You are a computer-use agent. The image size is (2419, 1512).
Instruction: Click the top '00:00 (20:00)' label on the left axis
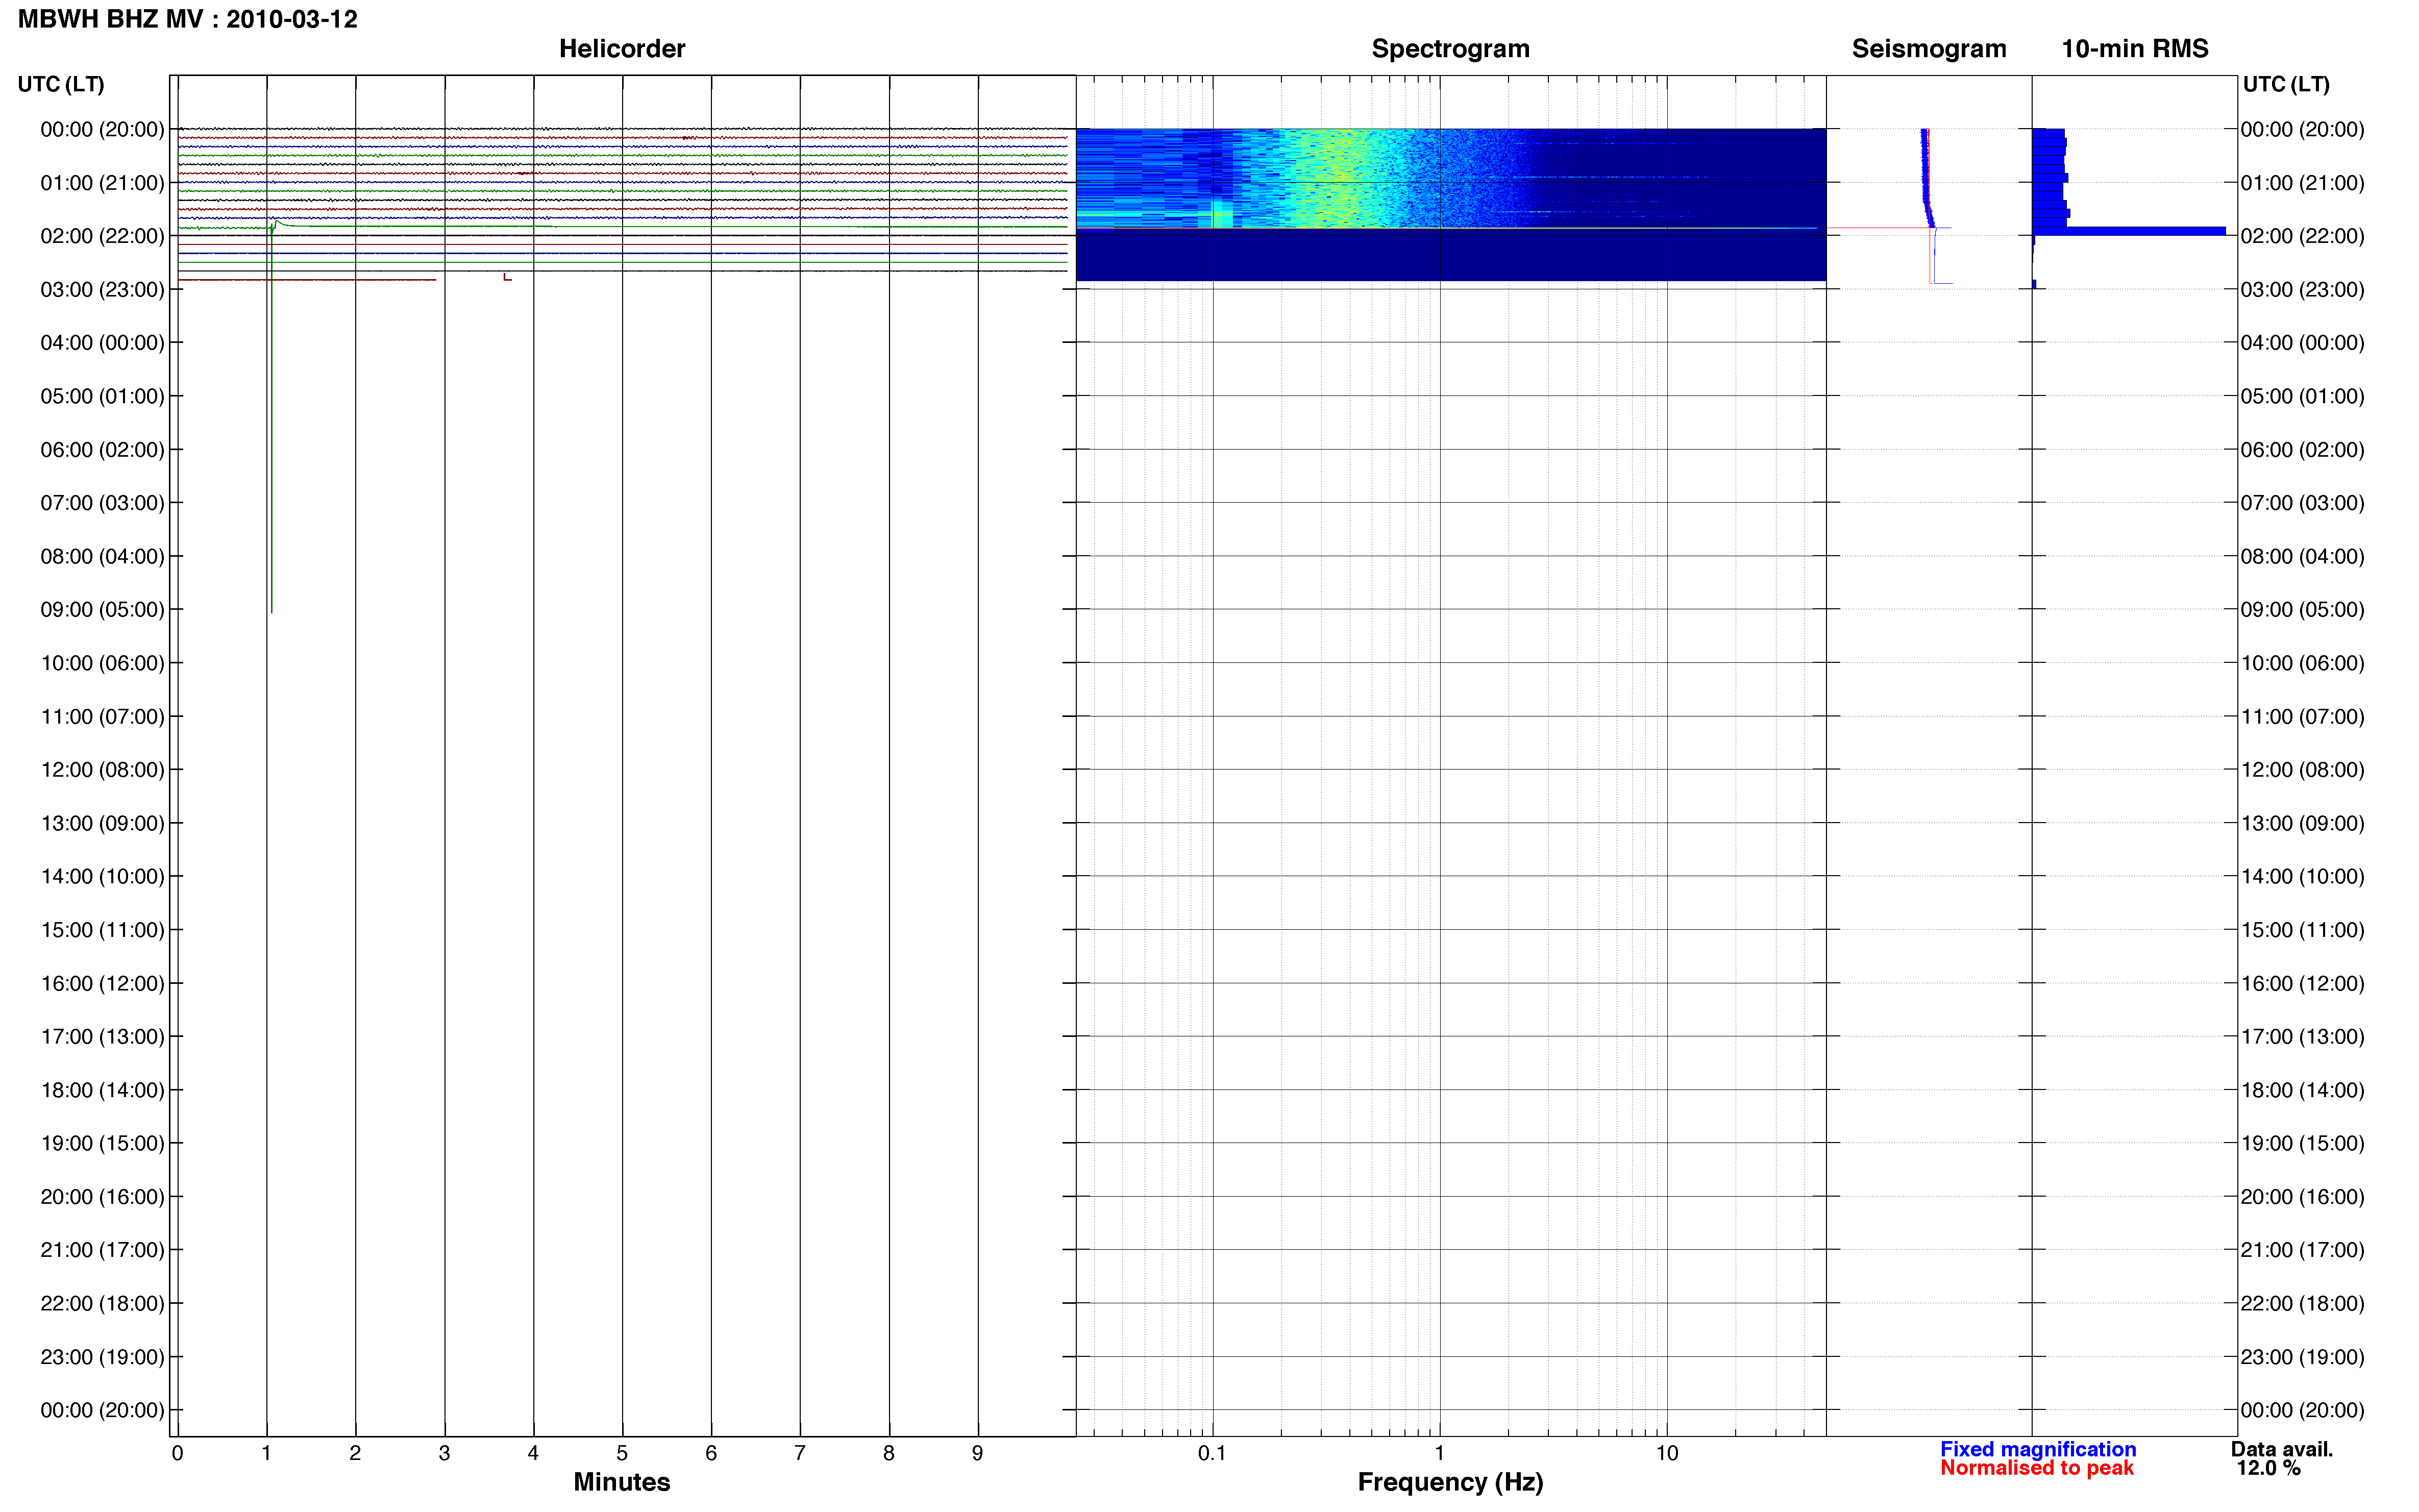102,129
